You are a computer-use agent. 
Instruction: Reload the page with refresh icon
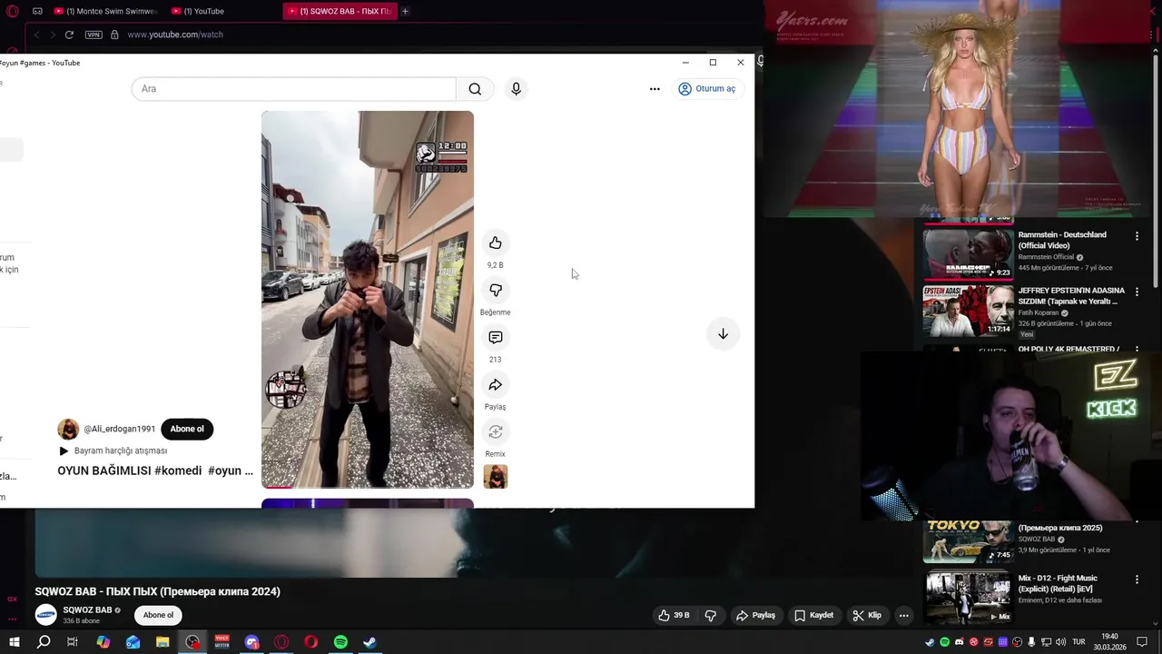69,35
